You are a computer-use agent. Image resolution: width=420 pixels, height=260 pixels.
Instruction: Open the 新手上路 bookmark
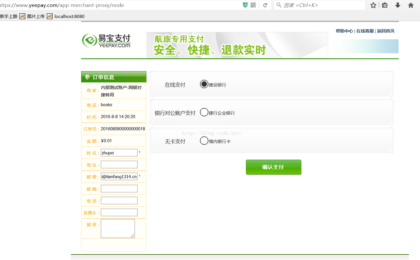click(9, 16)
